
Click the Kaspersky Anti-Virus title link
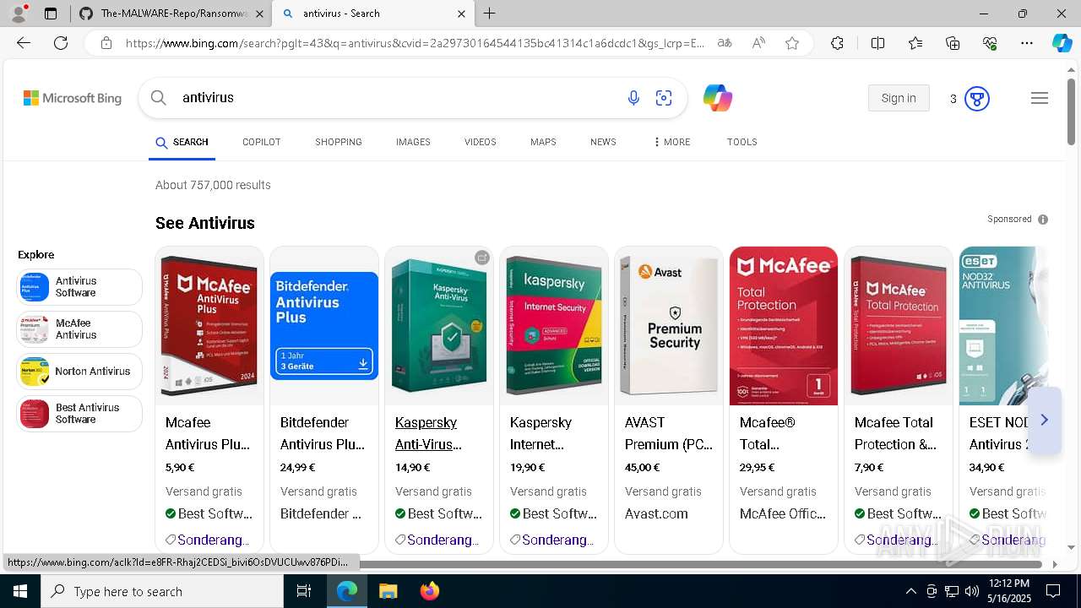click(428, 433)
